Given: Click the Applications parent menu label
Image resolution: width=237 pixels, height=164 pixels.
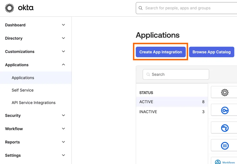Looking at the screenshot, I should pos(17,65).
